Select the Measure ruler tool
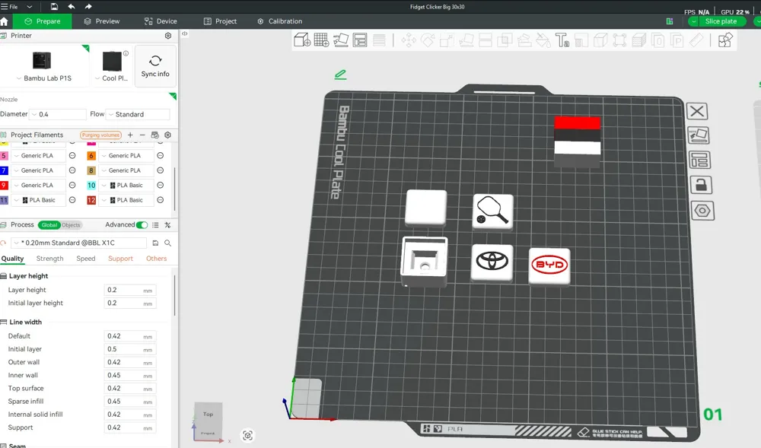 (696, 40)
